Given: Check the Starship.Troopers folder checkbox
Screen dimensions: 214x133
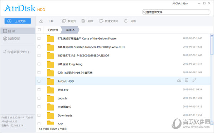Looking at the screenshot, I should click(39, 47).
